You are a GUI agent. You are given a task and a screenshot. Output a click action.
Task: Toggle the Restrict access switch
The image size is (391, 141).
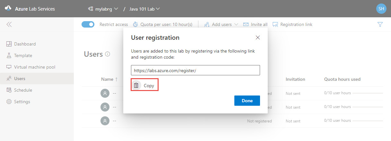click(88, 24)
